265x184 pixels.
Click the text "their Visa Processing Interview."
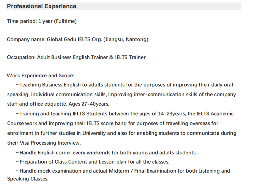(x=44, y=143)
